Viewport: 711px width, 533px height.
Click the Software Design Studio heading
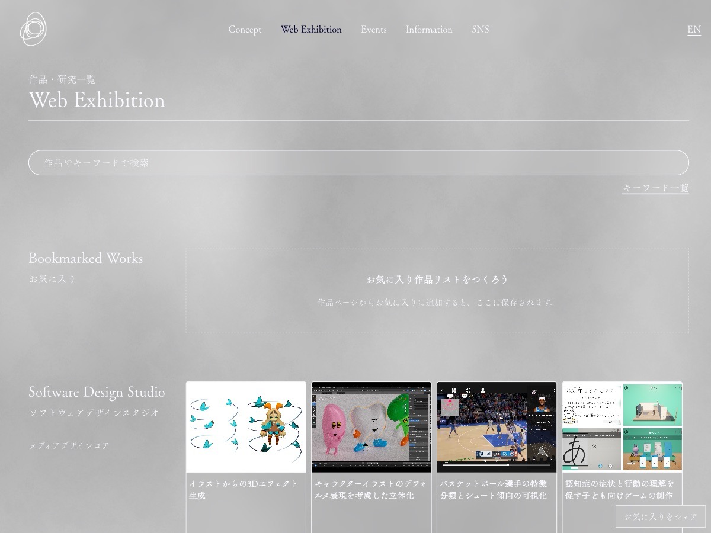97,392
